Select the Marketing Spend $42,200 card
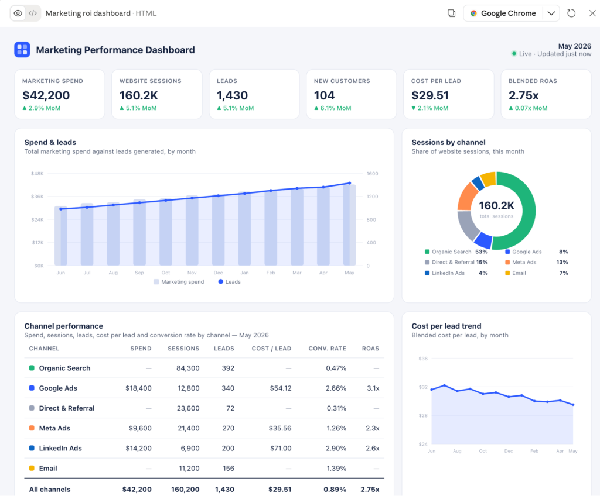The width and height of the screenshot is (600, 496). point(59,94)
